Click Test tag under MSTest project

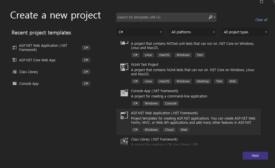click(x=200, y=55)
